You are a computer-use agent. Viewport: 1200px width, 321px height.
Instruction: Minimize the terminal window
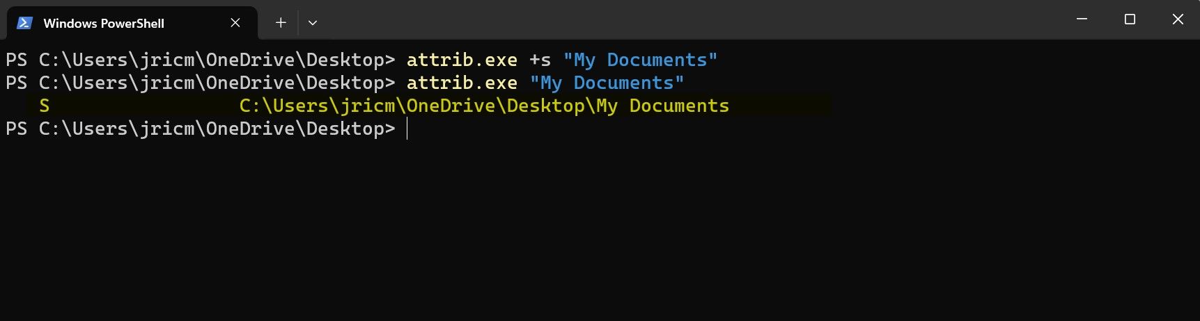click(1082, 19)
